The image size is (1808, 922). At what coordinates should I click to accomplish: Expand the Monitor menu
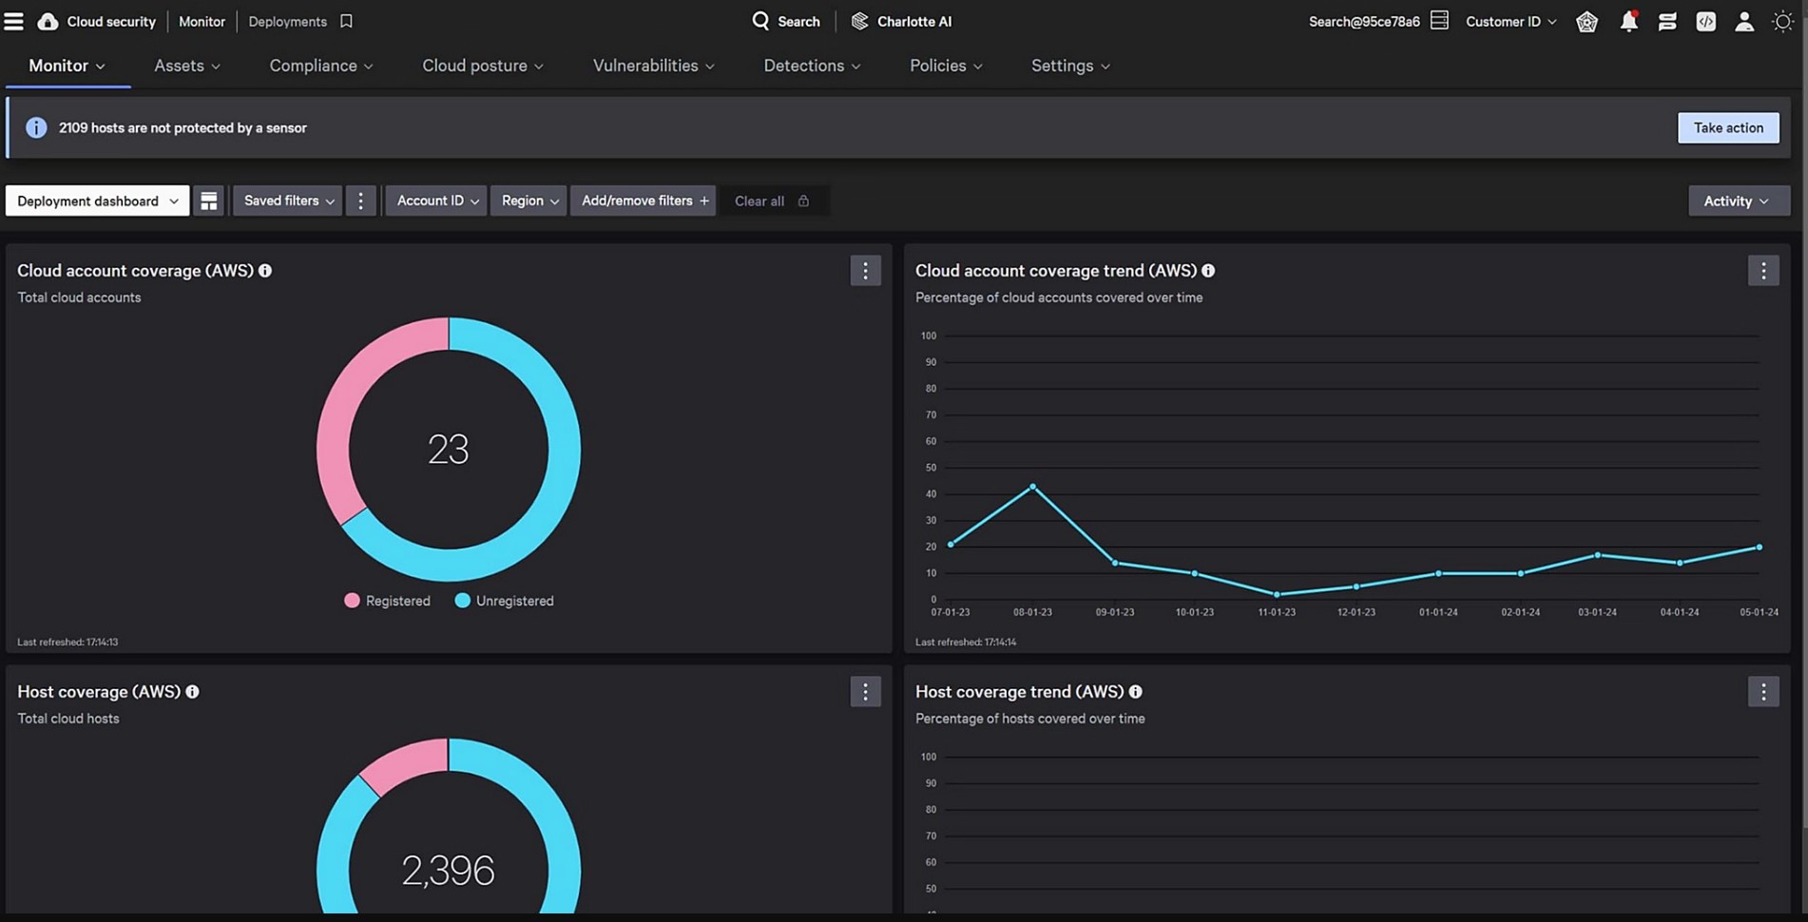coord(67,66)
